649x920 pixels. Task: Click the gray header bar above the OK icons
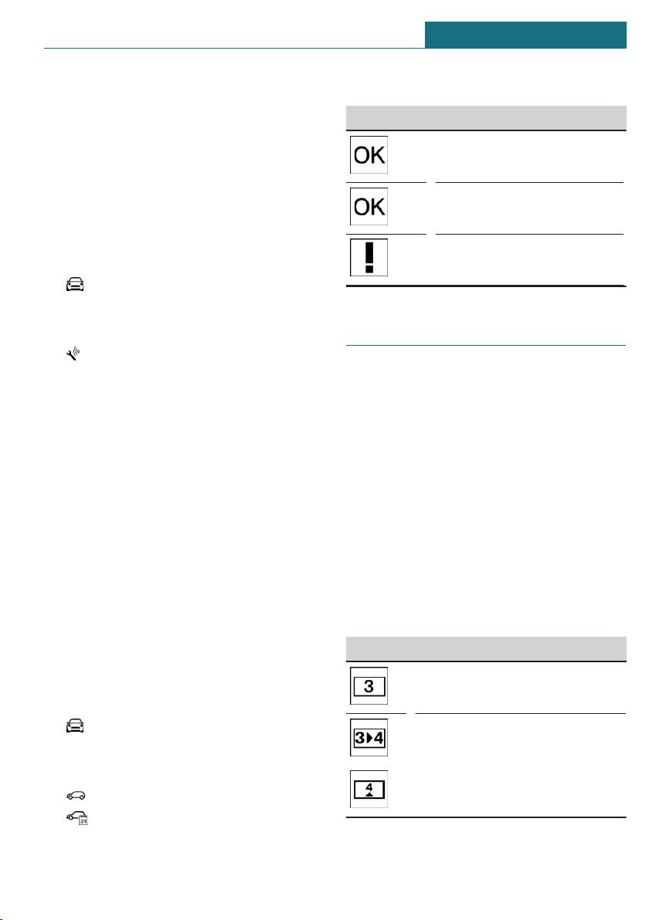[485, 118]
